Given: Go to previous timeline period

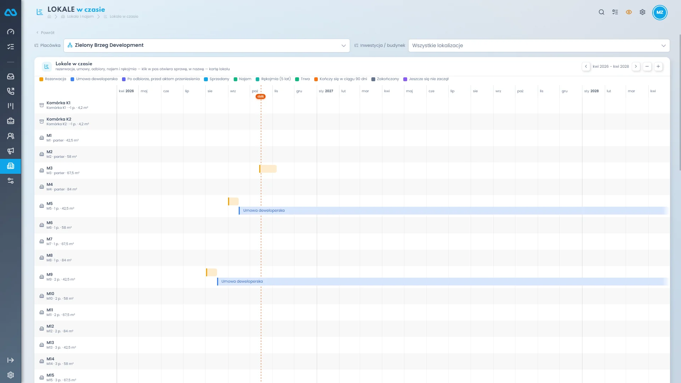Looking at the screenshot, I should pyautogui.click(x=586, y=66).
